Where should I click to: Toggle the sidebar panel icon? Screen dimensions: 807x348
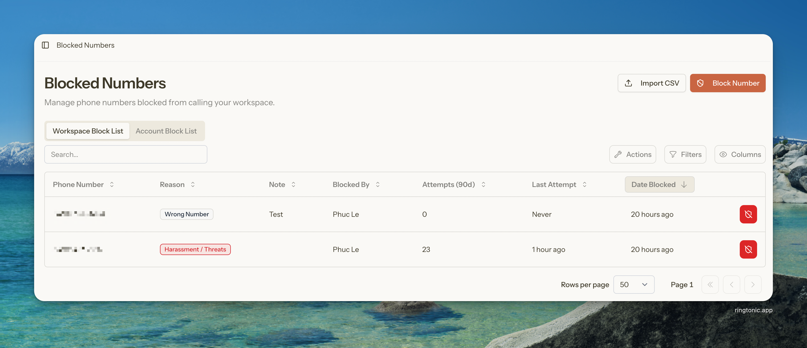[x=45, y=45]
